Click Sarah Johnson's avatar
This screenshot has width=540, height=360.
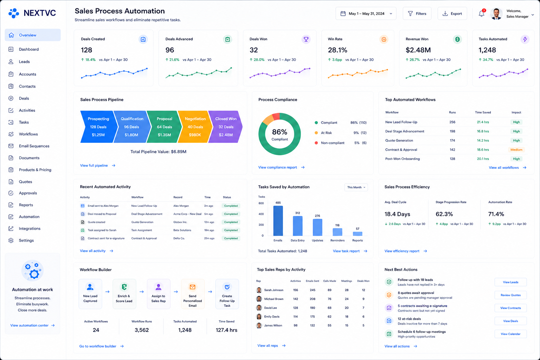(x=259, y=290)
